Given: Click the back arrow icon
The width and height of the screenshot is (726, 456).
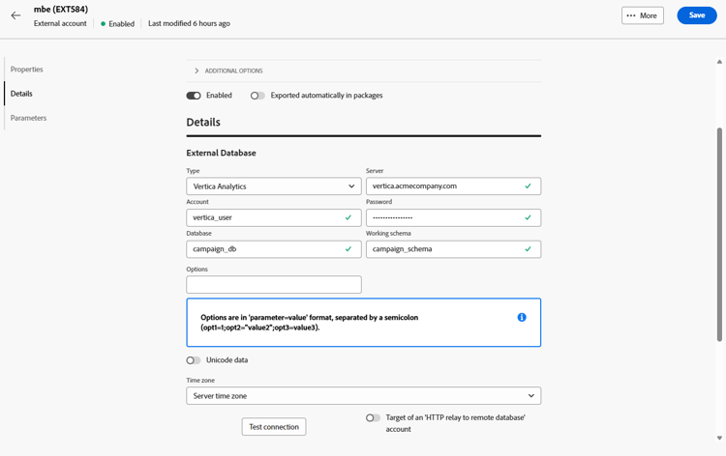Looking at the screenshot, I should click(15, 15).
